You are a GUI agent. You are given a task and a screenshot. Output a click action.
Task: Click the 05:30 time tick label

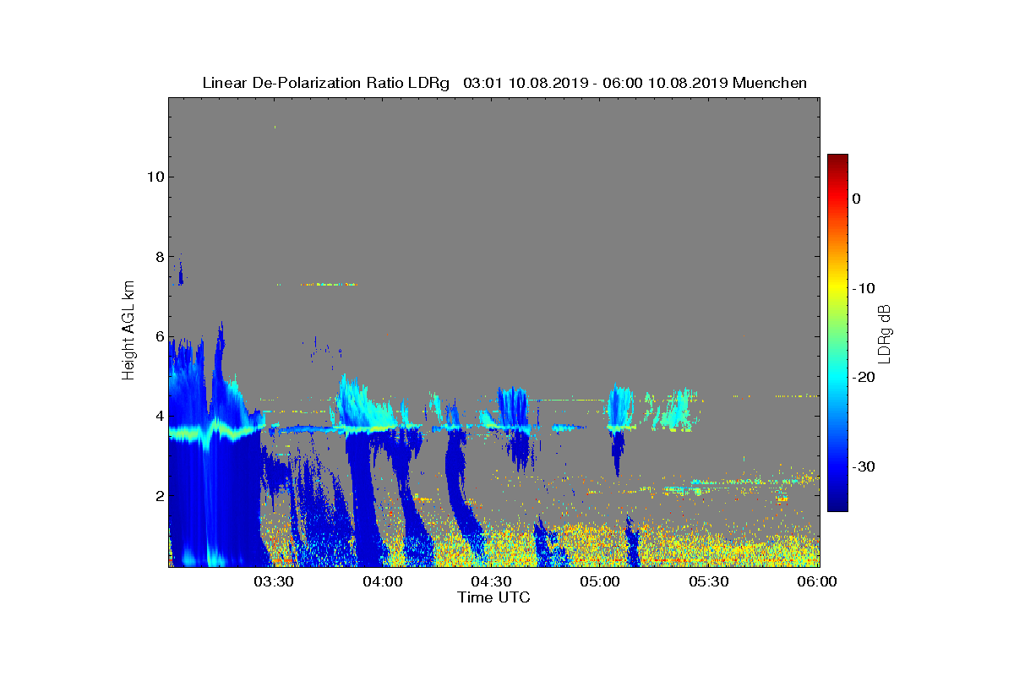[710, 582]
